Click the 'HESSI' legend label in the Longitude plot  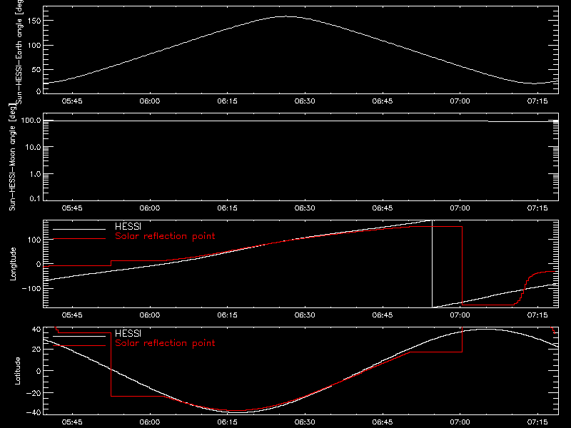128,226
